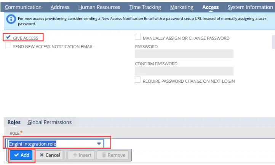Click into the Confirm Password field
275x165 pixels.
point(184,71)
